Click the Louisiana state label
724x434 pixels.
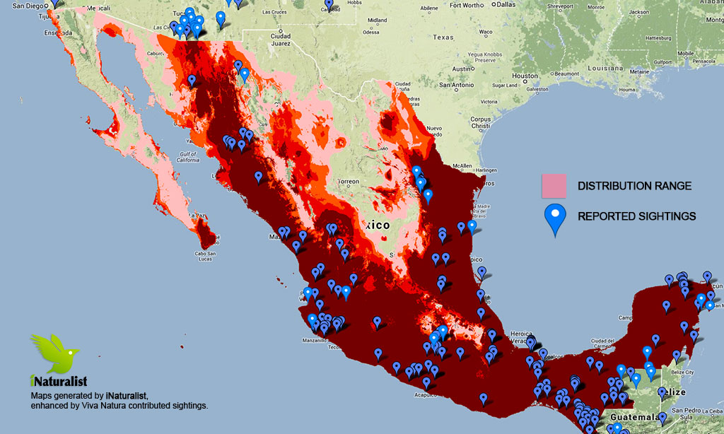[605, 68]
